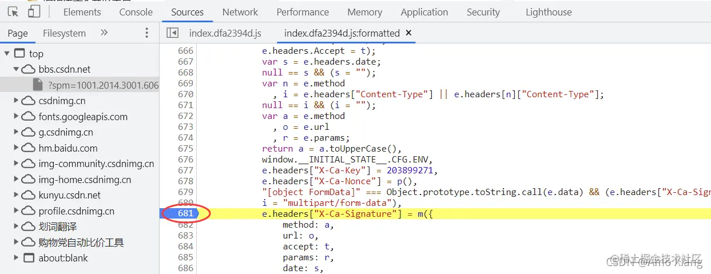The width and height of the screenshot is (711, 274).
Task: Collapse bbs.csdn.net domain node
Action: (x=17, y=69)
